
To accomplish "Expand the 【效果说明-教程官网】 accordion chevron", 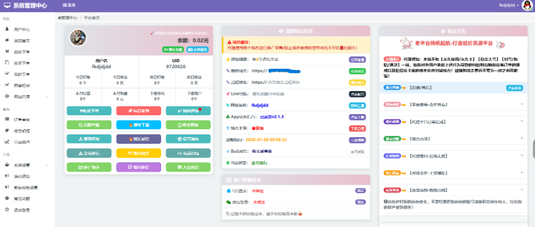I will pos(521,190).
